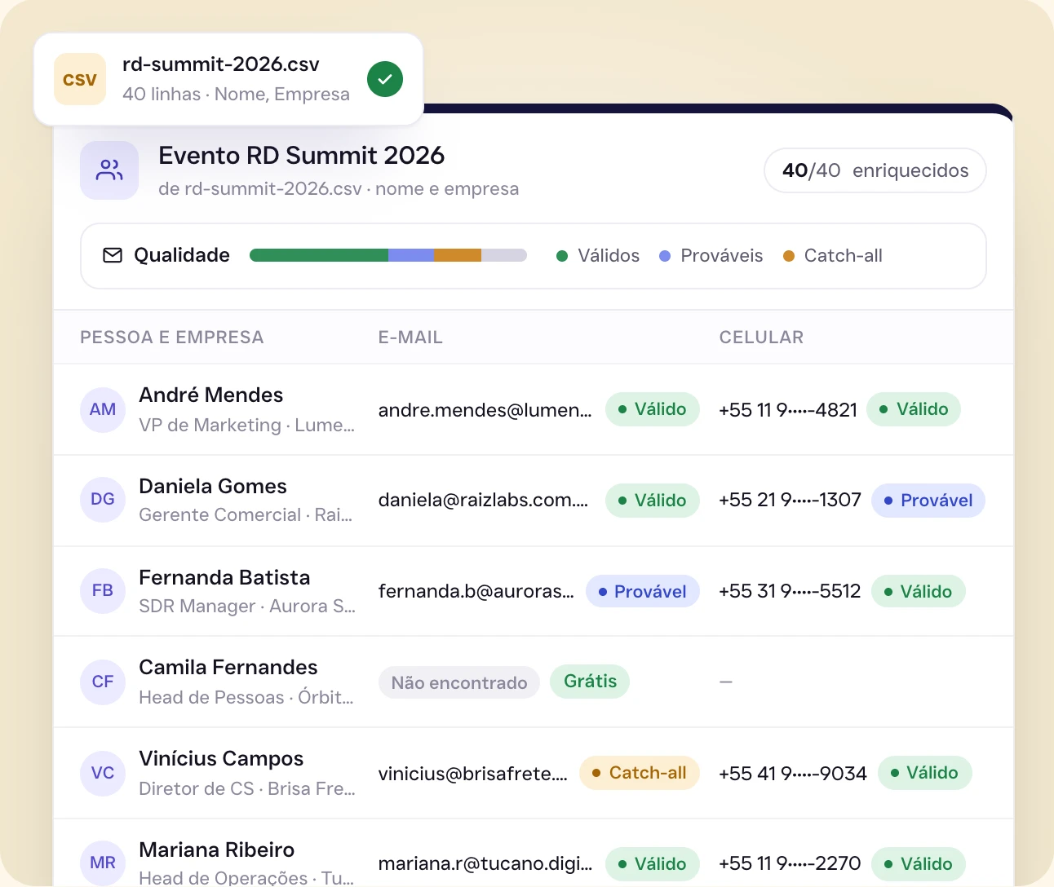Click André Mendes' email address
The width and height of the screenshot is (1054, 887).
[x=485, y=410]
